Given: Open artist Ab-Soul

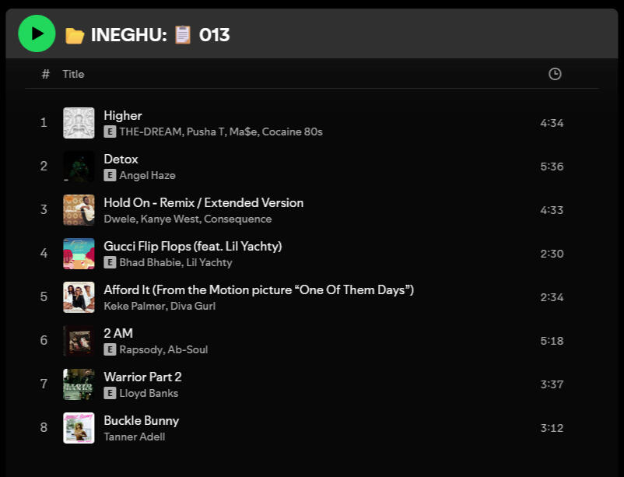Looking at the screenshot, I should tap(188, 350).
